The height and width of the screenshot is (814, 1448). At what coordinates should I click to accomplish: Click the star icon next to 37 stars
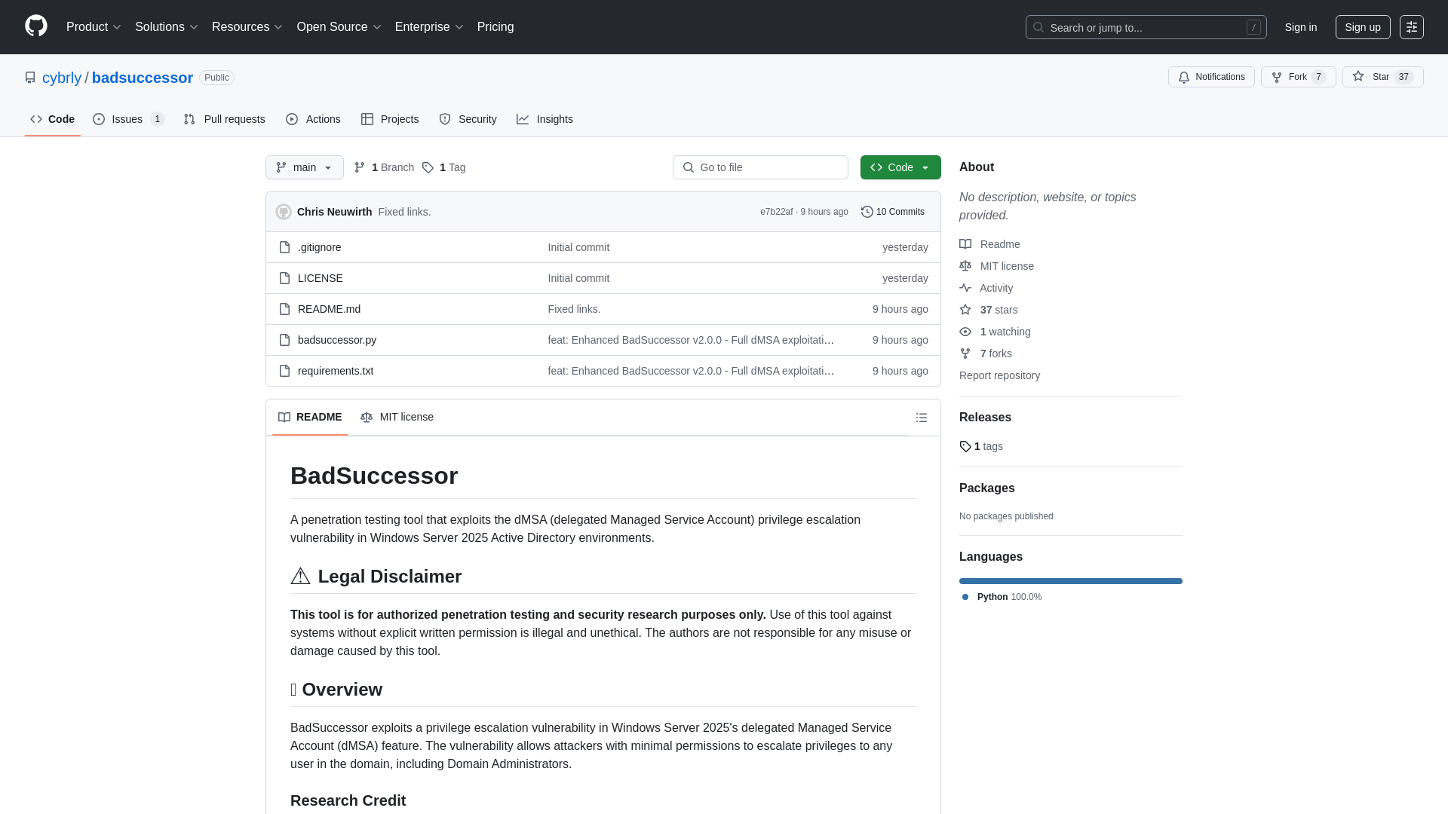coord(965,310)
